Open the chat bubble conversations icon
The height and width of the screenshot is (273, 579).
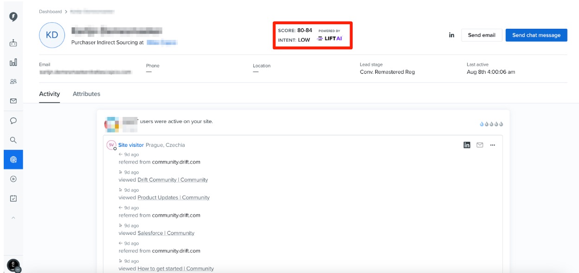click(x=13, y=120)
